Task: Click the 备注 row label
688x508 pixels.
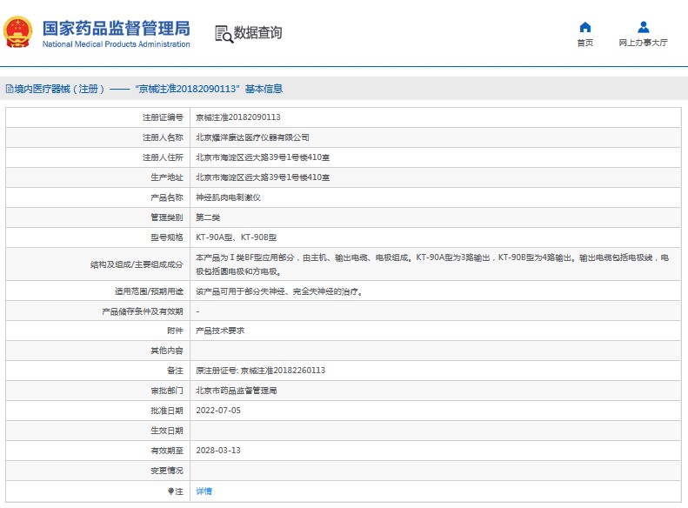Action: click(x=175, y=371)
